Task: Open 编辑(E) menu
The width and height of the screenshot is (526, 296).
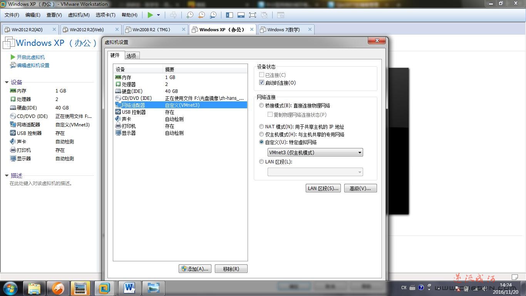Action: 33,15
